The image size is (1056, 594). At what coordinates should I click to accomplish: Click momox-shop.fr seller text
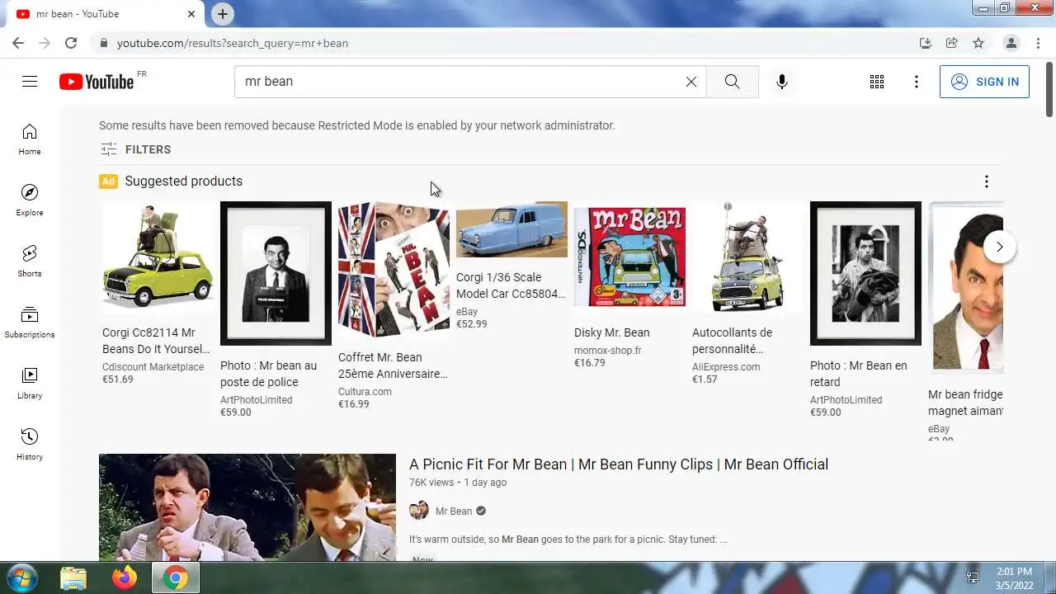pos(607,351)
